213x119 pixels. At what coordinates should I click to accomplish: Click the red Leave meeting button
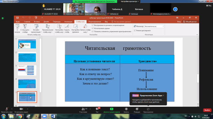pyautogui.click(x=207, y=110)
